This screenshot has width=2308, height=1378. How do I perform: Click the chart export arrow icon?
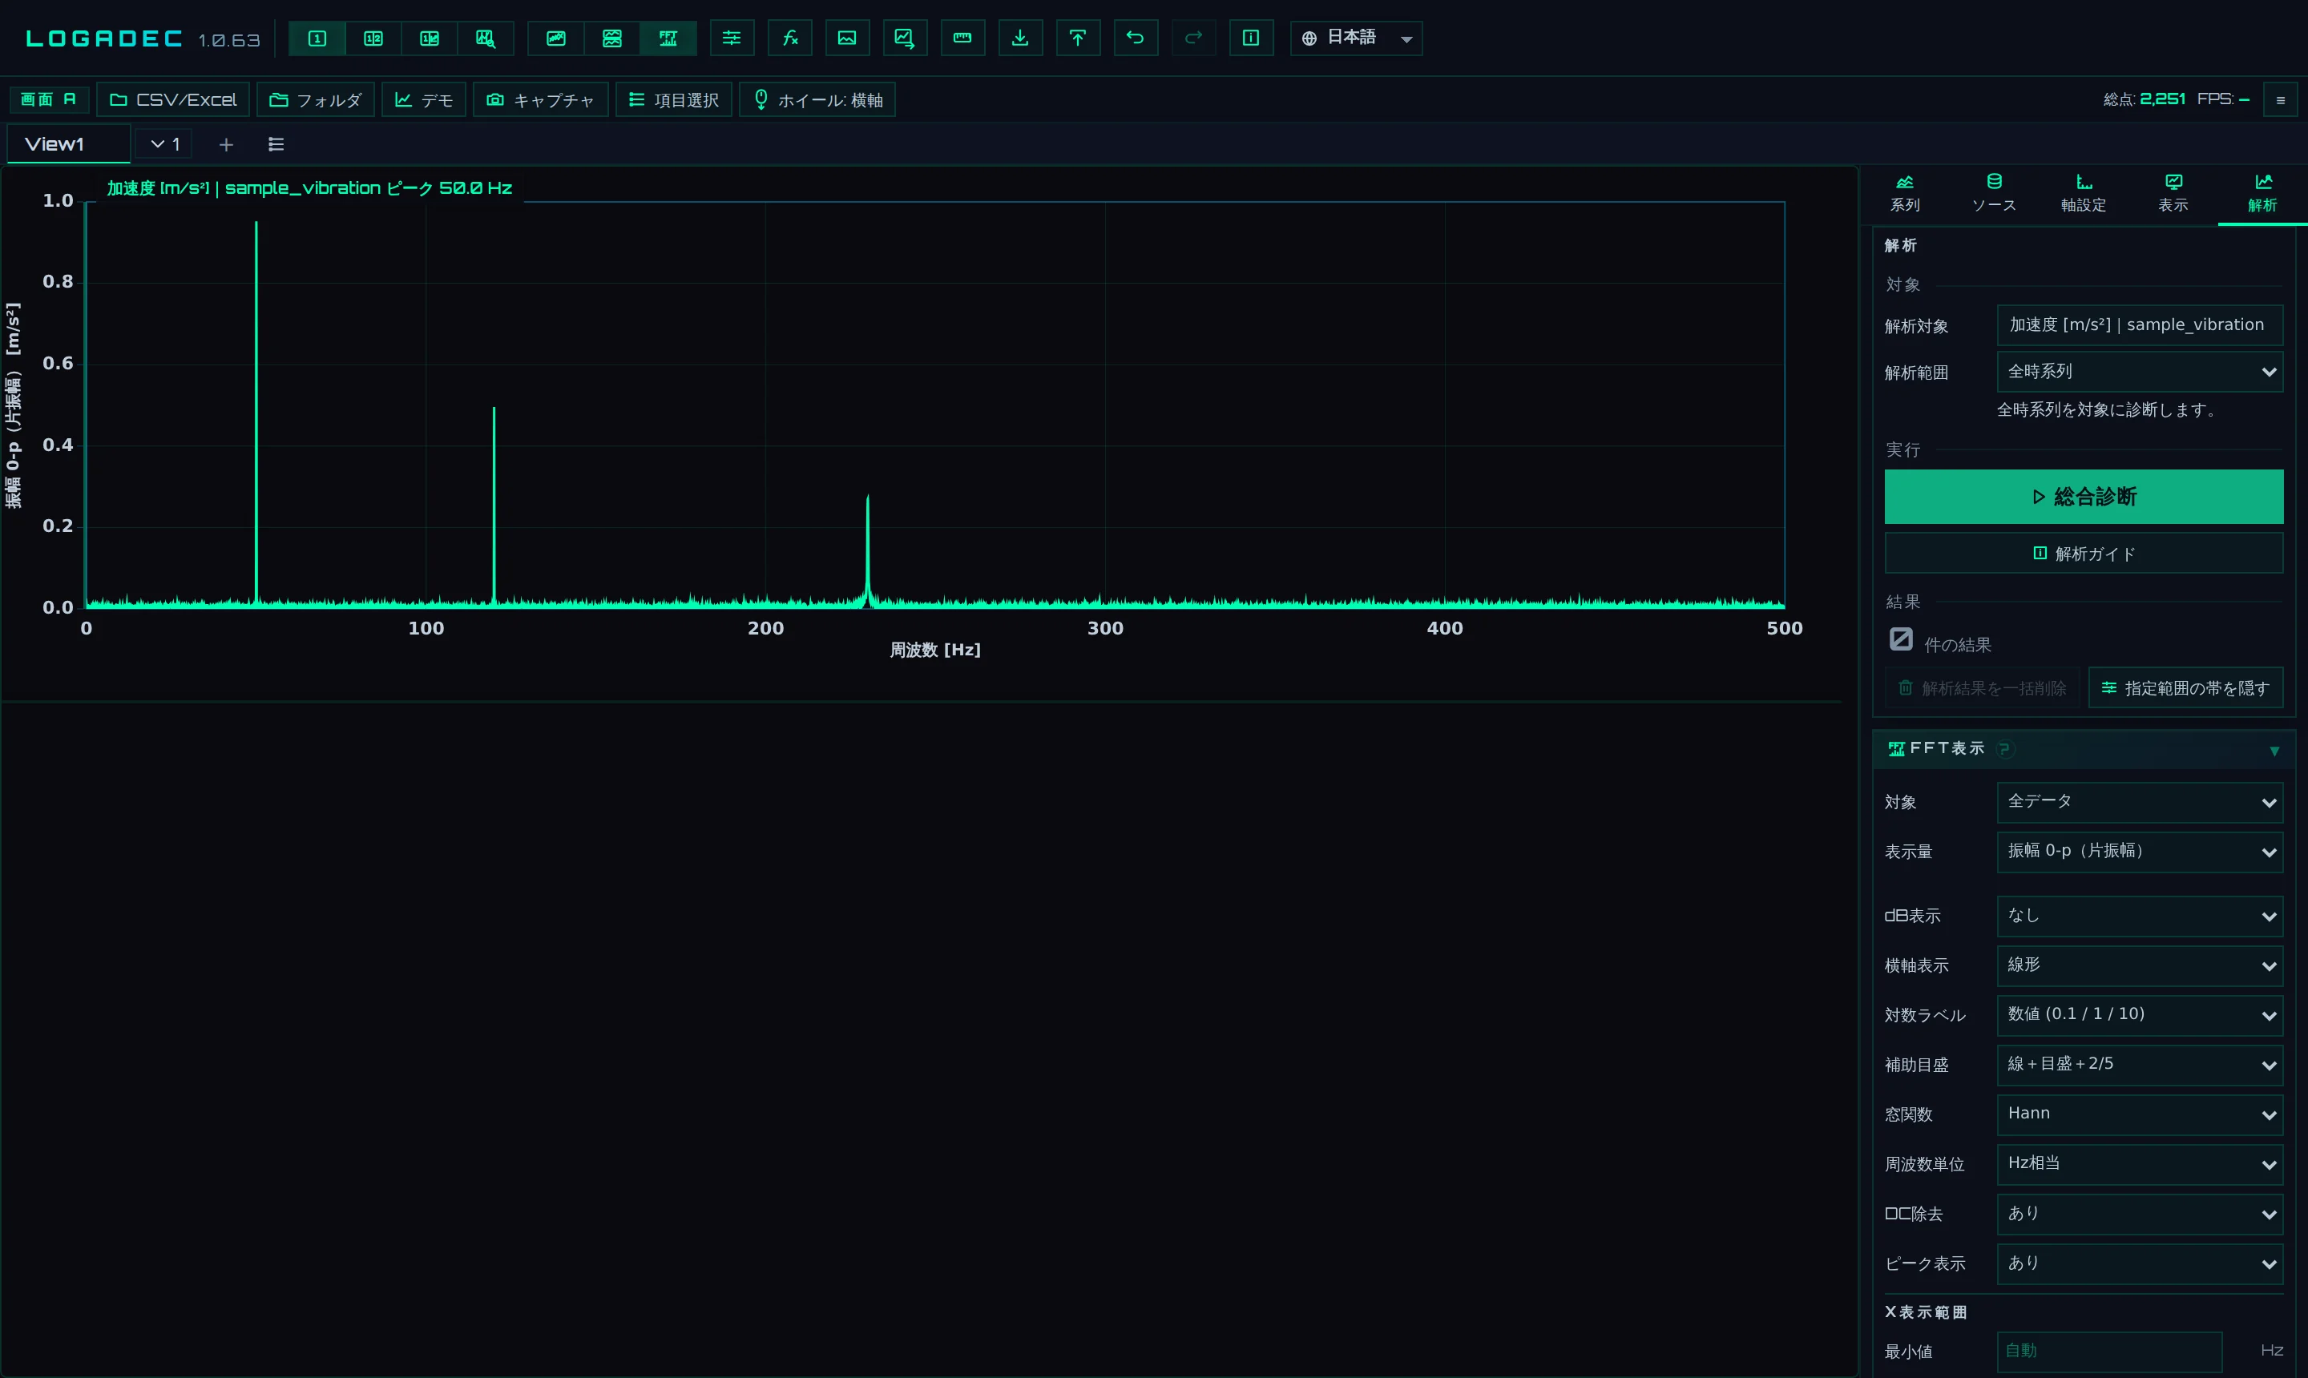click(905, 38)
